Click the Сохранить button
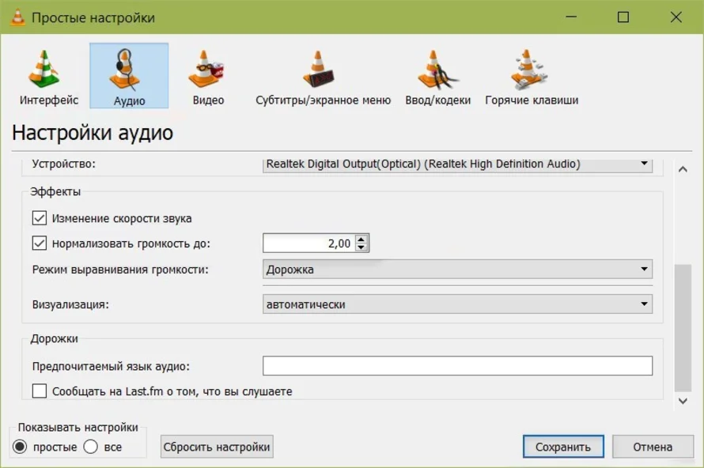Viewport: 704px width, 468px height. click(x=563, y=446)
